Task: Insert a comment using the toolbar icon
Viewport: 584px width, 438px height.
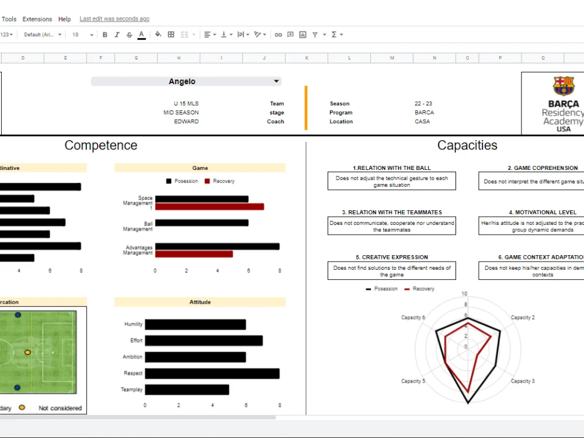Action: click(290, 34)
